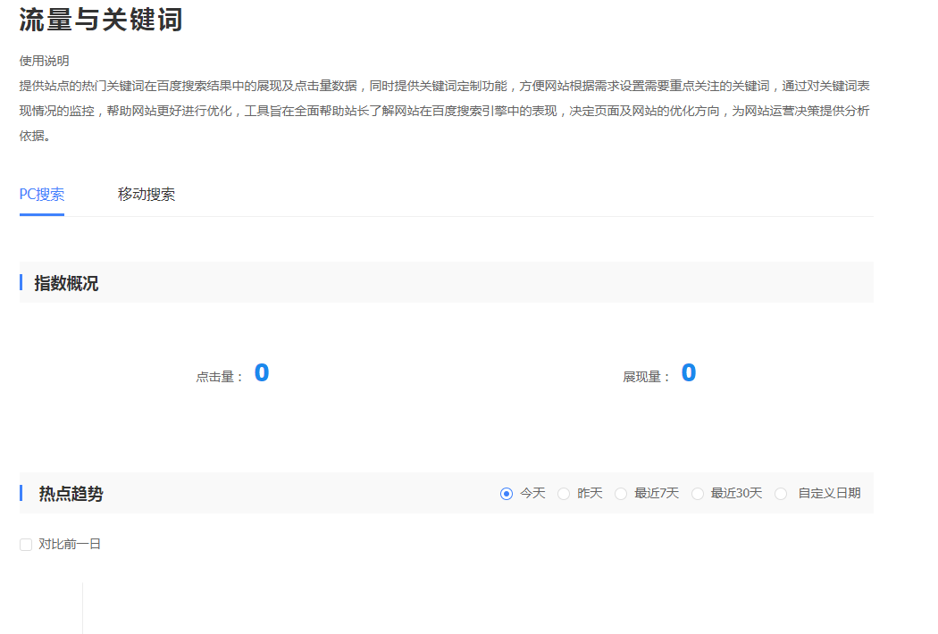Click the 点击量 value 0
Screen dimensions: 938x634
tap(262, 372)
